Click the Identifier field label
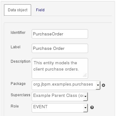Image resolution: width=116 pixels, height=116 pixels. tap(18, 33)
